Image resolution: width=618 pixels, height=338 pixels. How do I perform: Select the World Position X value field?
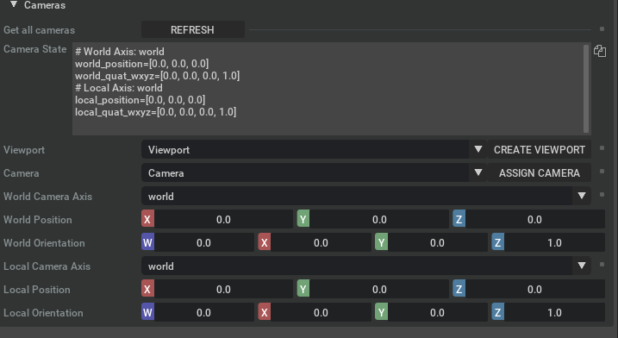pyautogui.click(x=223, y=219)
